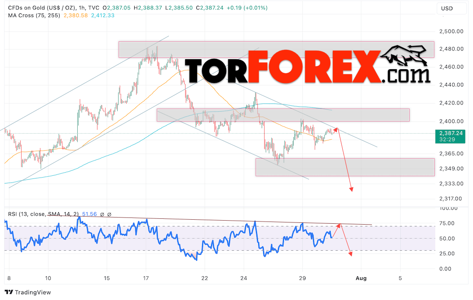Click the 24 date on the time axis
473x300 pixels.
(x=244, y=278)
